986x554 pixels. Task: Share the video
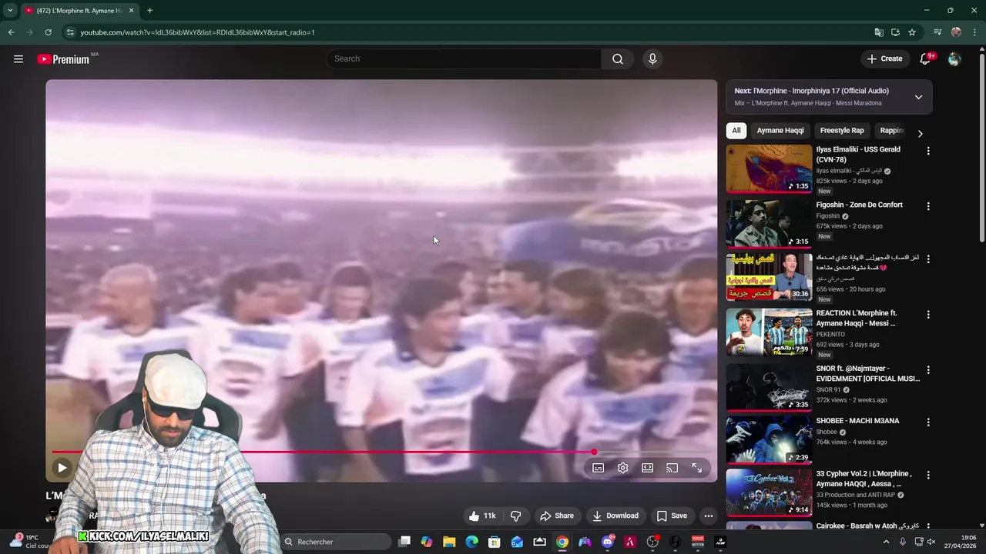[557, 516]
